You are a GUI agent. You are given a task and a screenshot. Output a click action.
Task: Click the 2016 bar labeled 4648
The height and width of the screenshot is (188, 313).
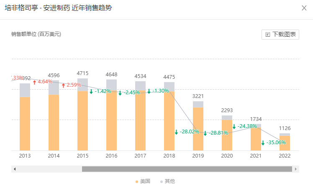[111, 115]
